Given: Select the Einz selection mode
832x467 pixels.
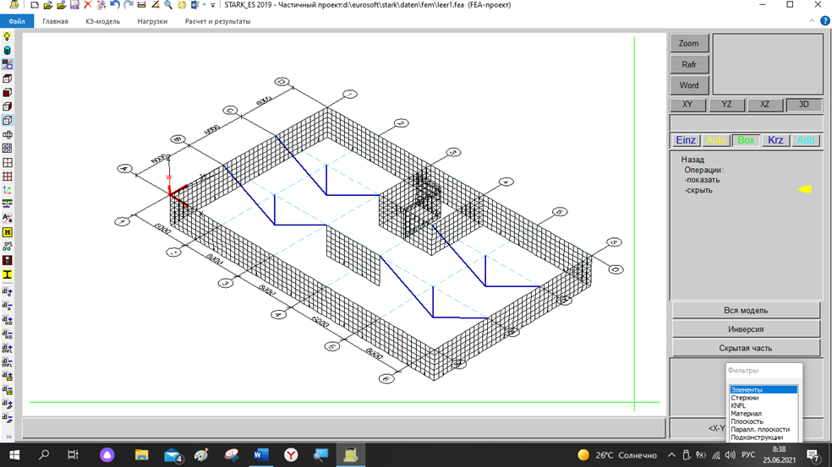Looking at the screenshot, I should [686, 140].
